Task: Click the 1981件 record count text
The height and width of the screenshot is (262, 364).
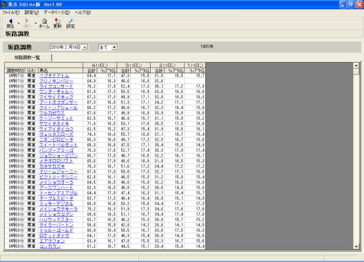Action: (206, 47)
